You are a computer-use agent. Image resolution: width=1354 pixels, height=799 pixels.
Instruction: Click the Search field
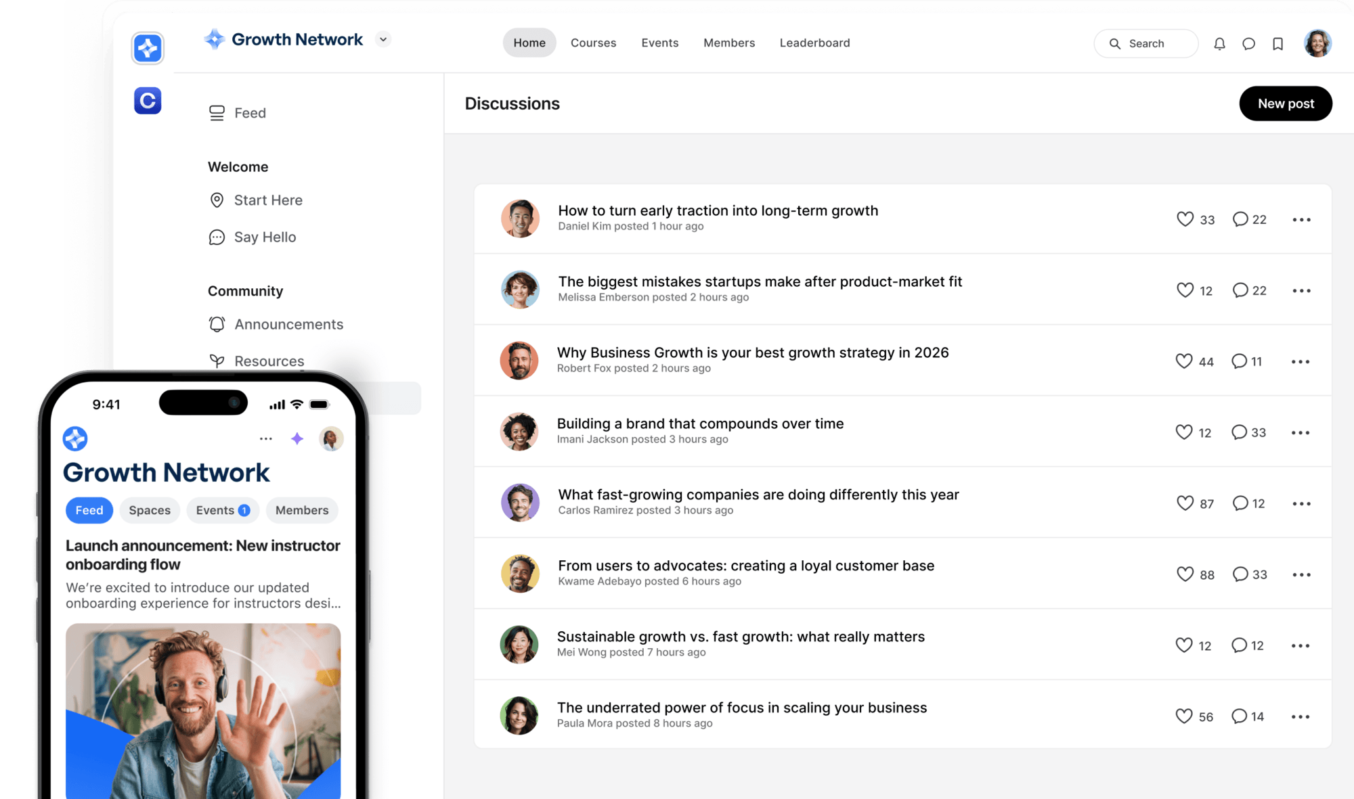pyautogui.click(x=1146, y=43)
